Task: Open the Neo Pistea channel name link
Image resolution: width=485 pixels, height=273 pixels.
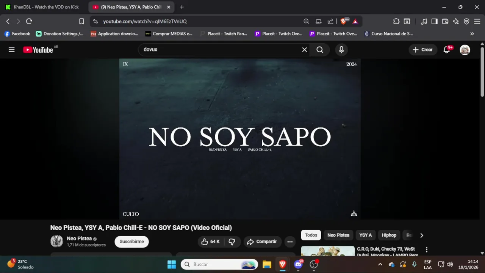Action: (x=79, y=238)
